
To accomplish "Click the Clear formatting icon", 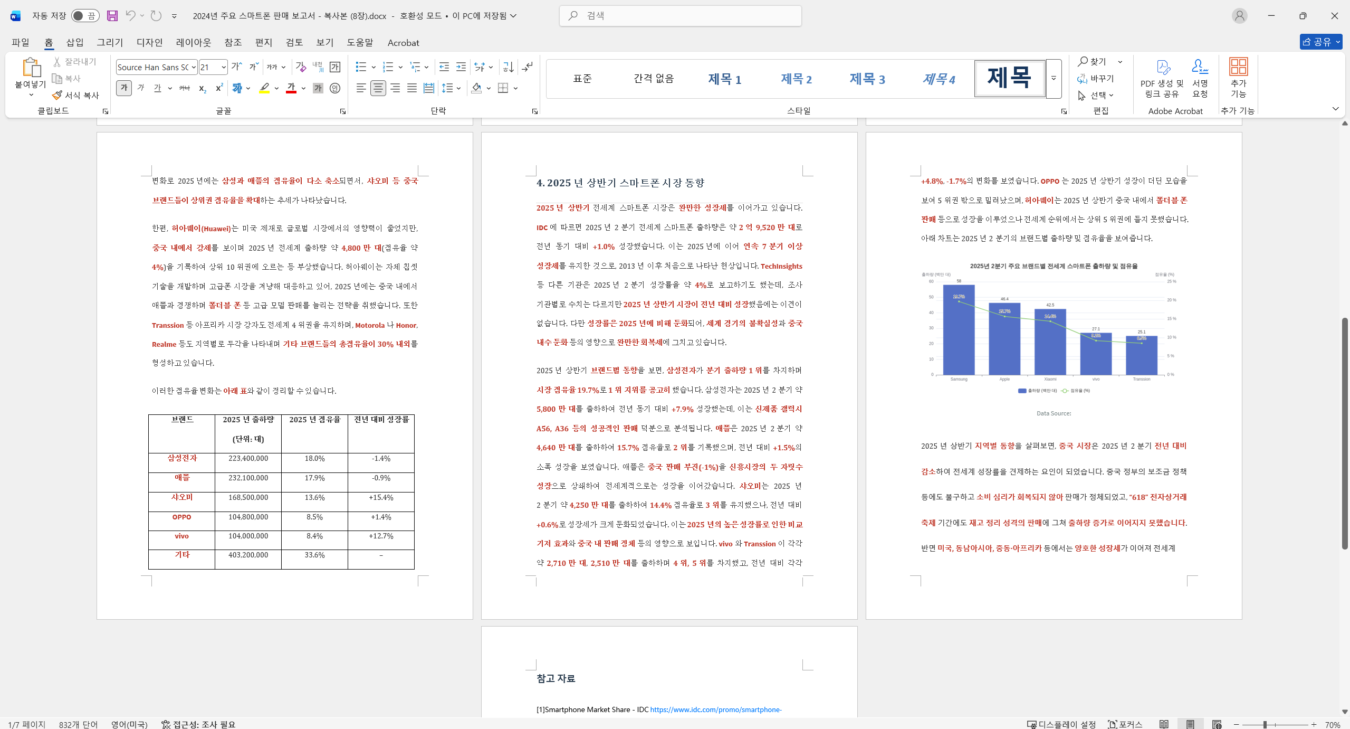I will coord(301,67).
